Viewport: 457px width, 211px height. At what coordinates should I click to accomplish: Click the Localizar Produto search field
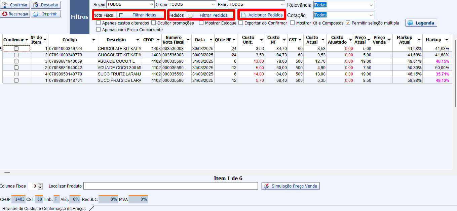tap(170, 186)
